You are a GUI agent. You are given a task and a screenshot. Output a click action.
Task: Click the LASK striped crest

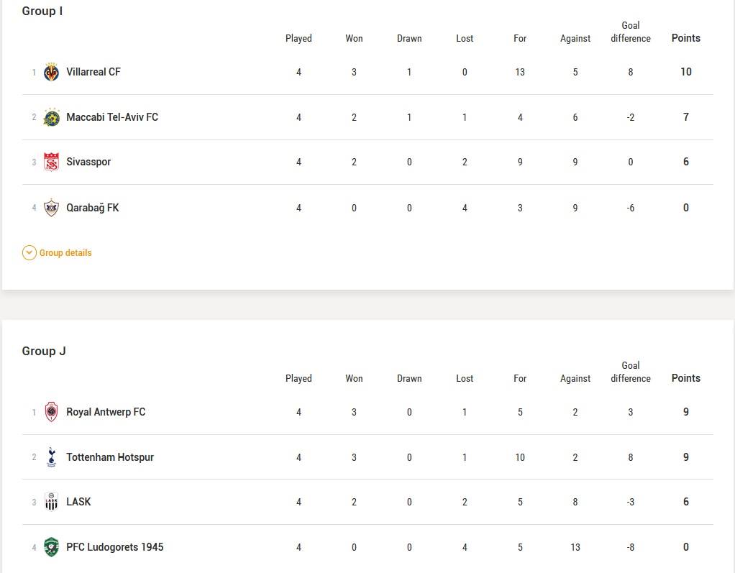(51, 501)
